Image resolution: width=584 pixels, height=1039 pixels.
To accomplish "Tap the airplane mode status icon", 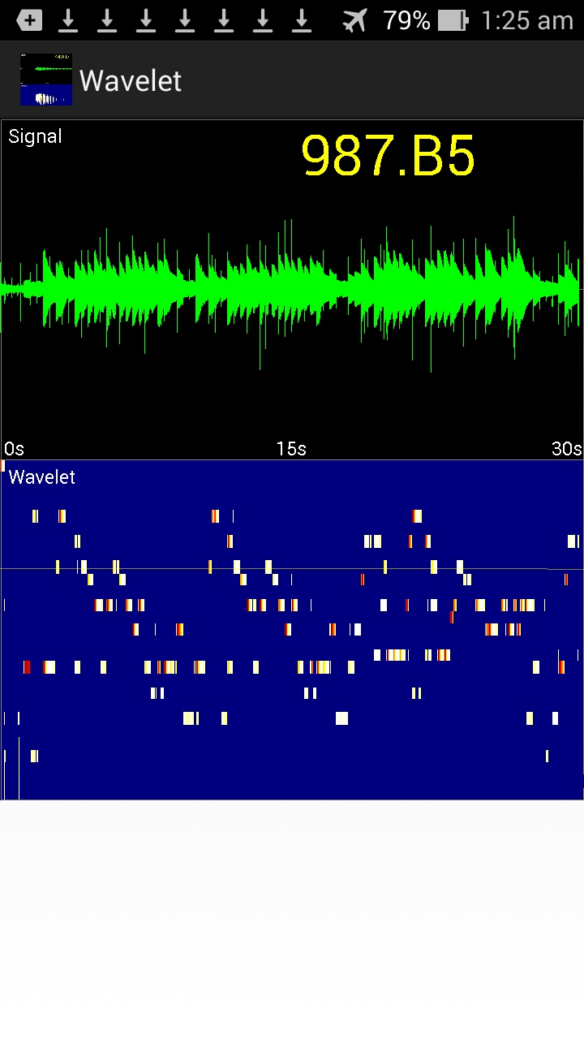I will click(354, 20).
